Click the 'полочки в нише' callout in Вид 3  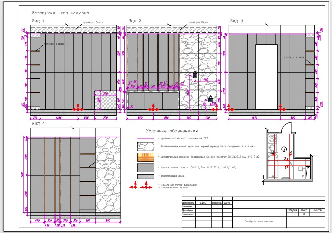(294, 57)
